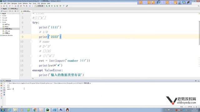Click in the console input after 'number >>>'

tap(13, 89)
